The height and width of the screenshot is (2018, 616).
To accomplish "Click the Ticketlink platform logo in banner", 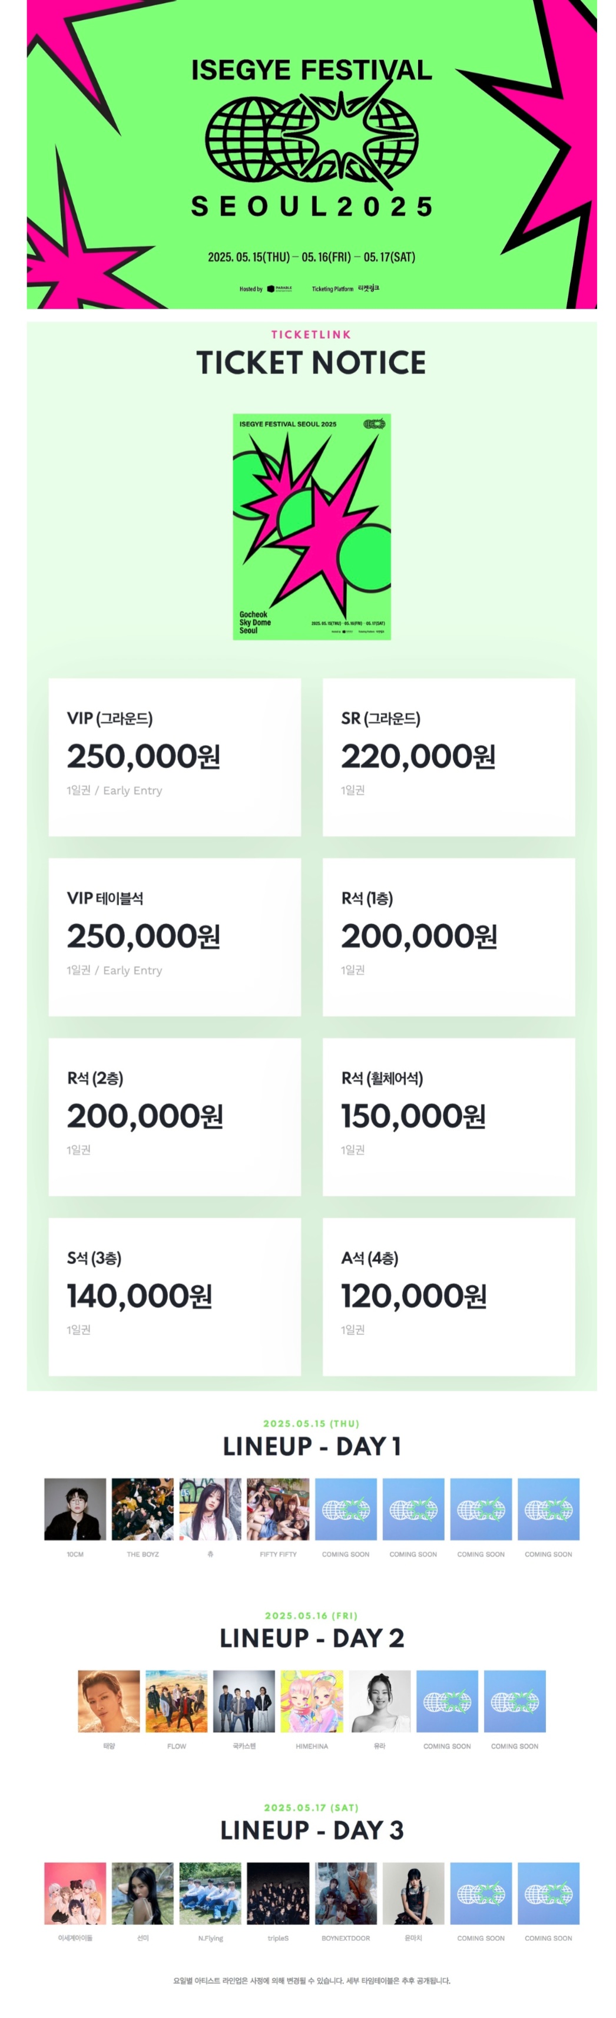I will click(368, 288).
